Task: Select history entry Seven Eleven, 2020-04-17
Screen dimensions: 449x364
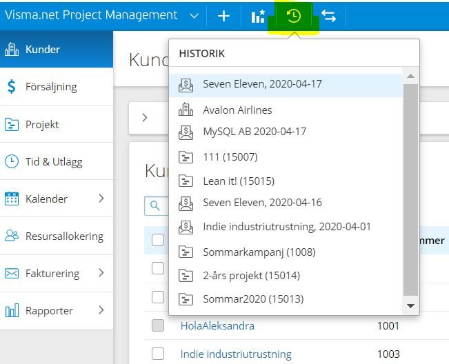Action: tap(286, 85)
